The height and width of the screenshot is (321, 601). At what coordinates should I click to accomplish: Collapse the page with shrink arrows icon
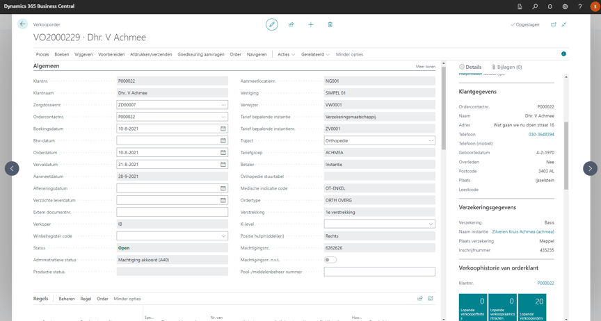(564, 24)
